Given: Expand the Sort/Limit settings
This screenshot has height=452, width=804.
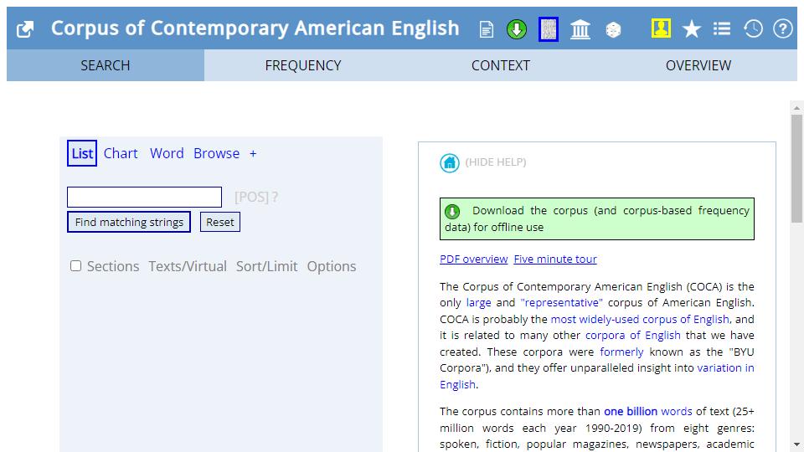Looking at the screenshot, I should click(266, 266).
